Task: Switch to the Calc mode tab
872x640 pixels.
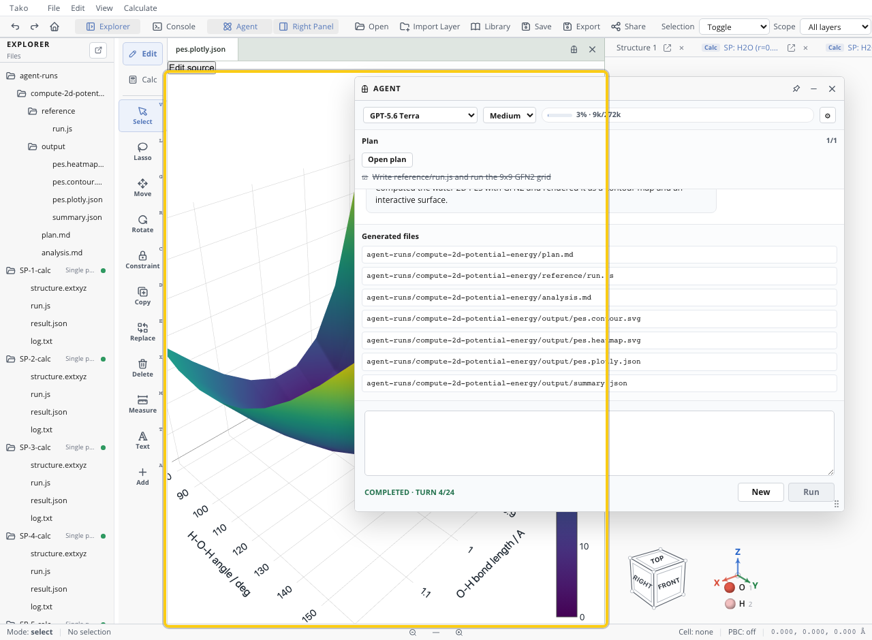Action: pyautogui.click(x=142, y=80)
